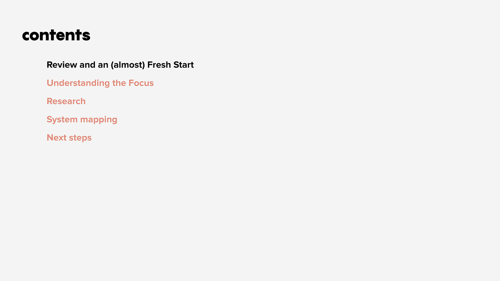Go to "Understanding the Focus" section
The height and width of the screenshot is (281, 500).
coord(100,83)
